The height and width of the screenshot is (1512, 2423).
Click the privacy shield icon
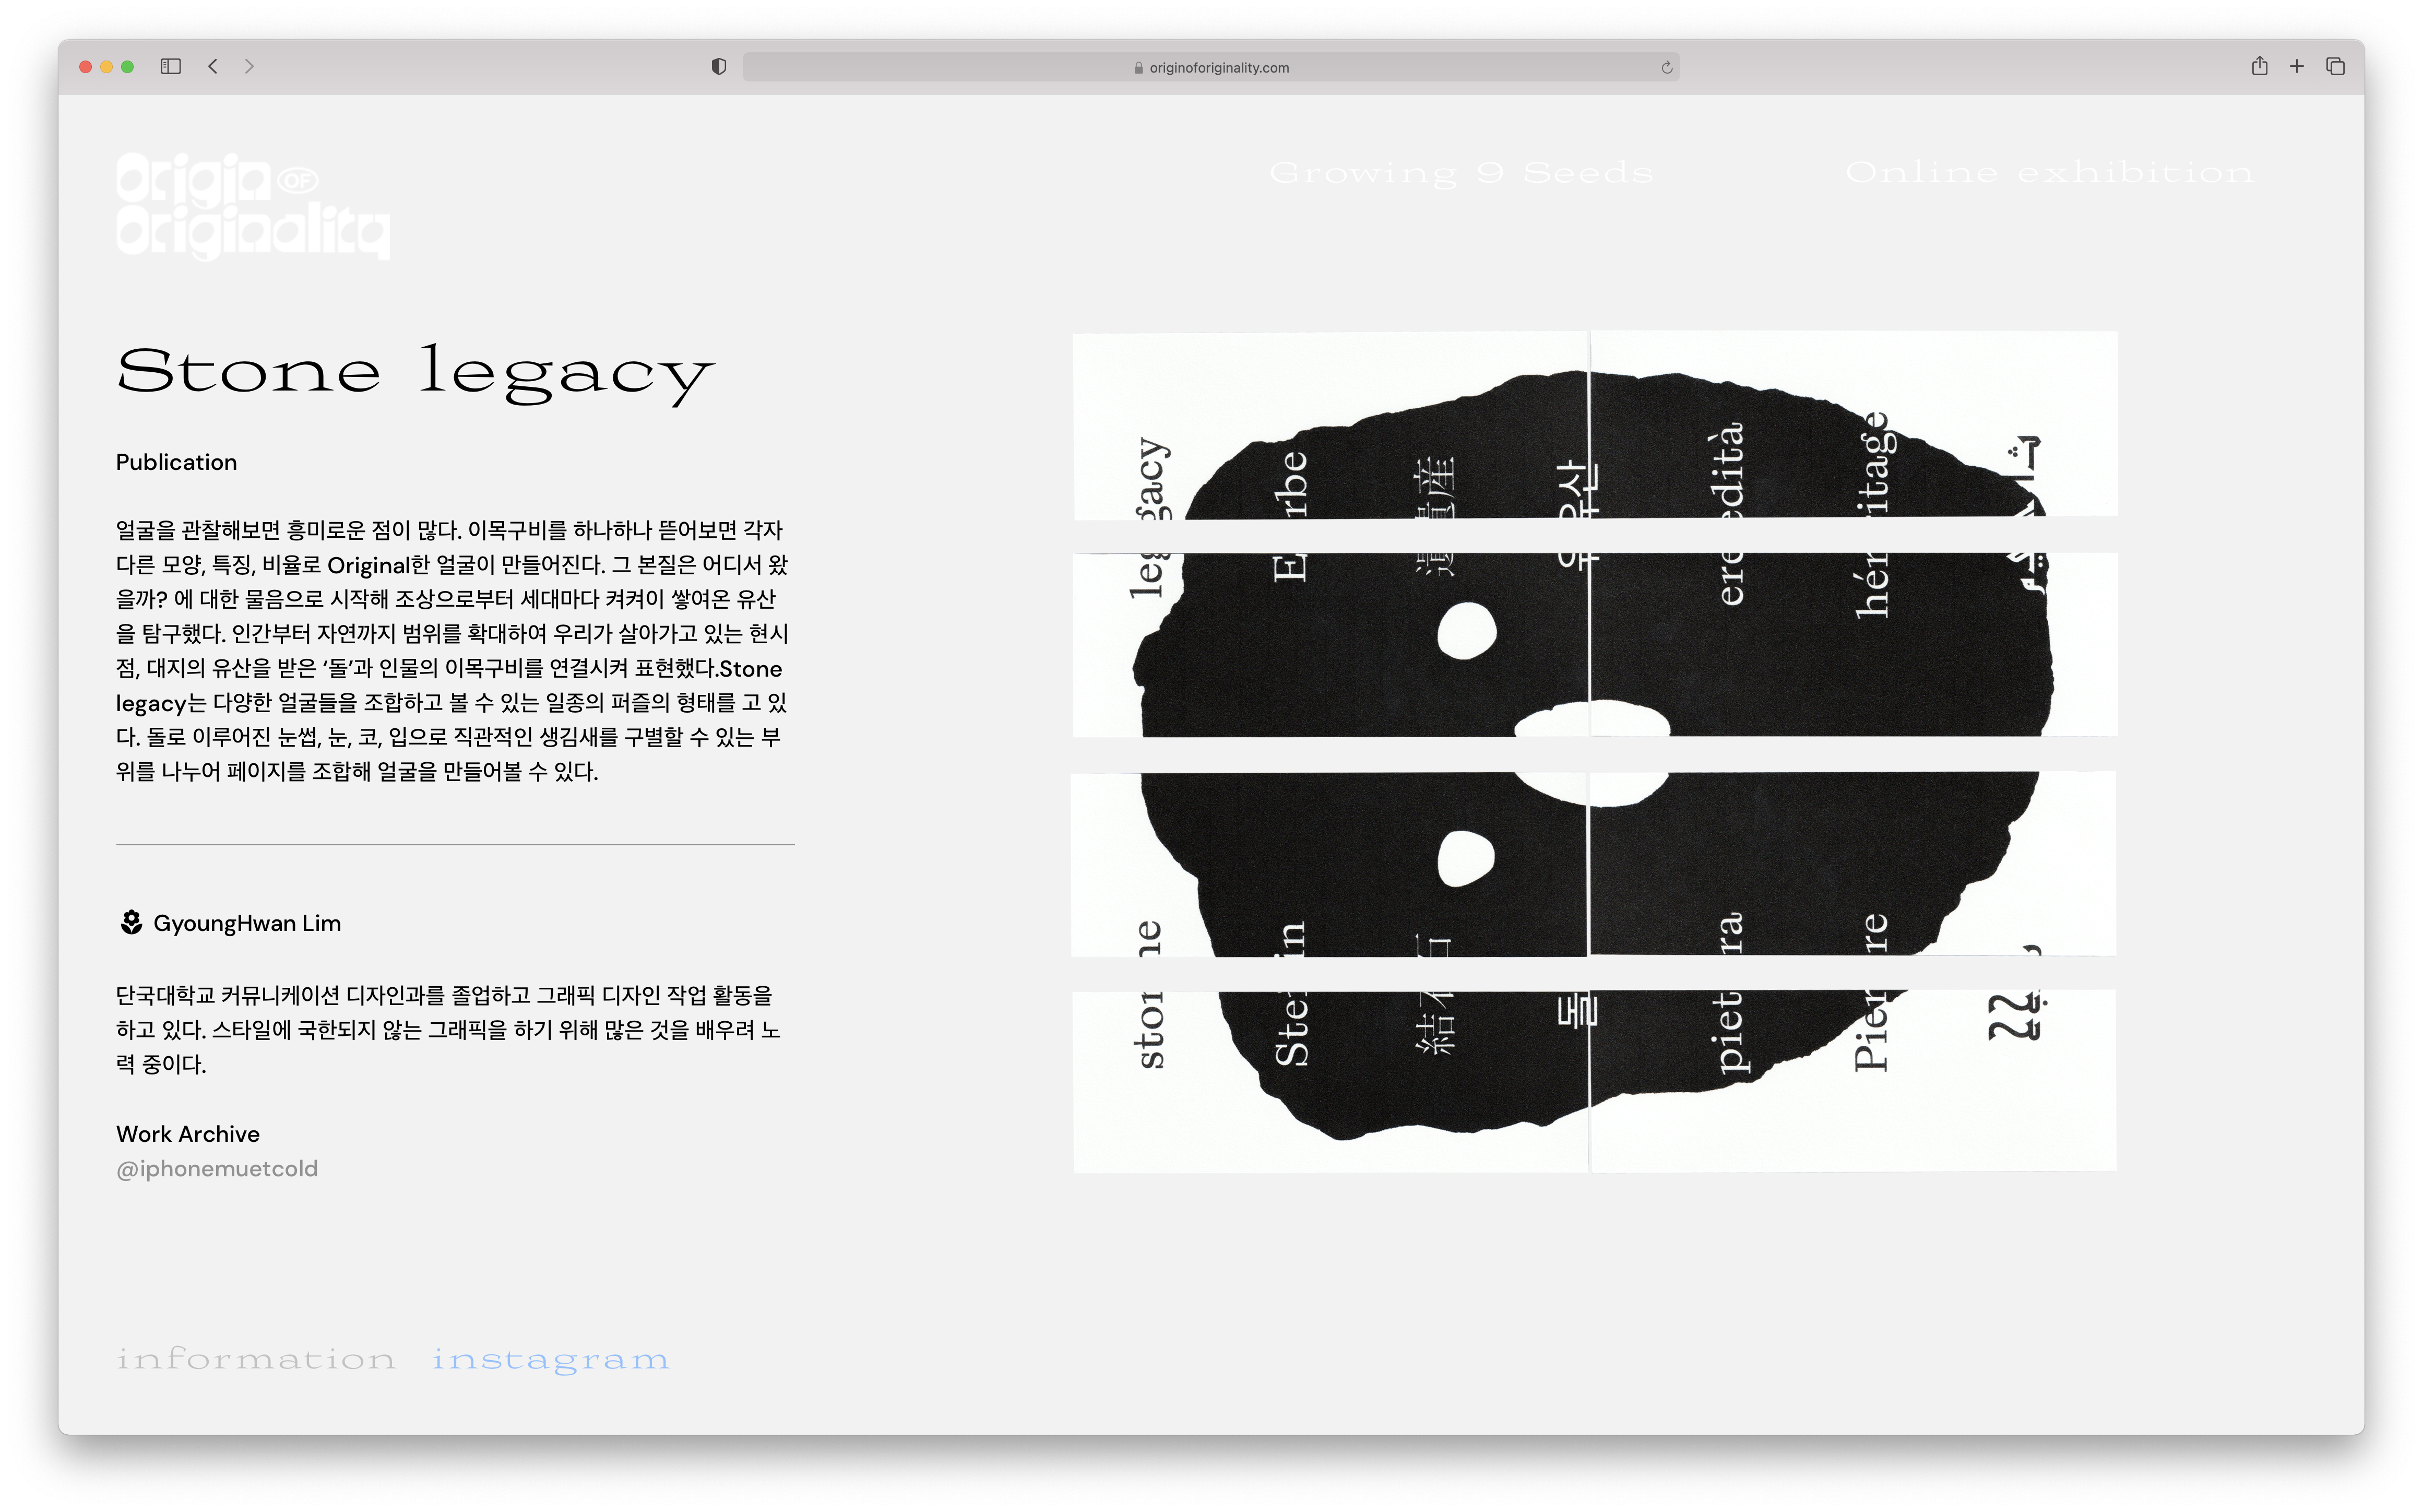coord(719,66)
